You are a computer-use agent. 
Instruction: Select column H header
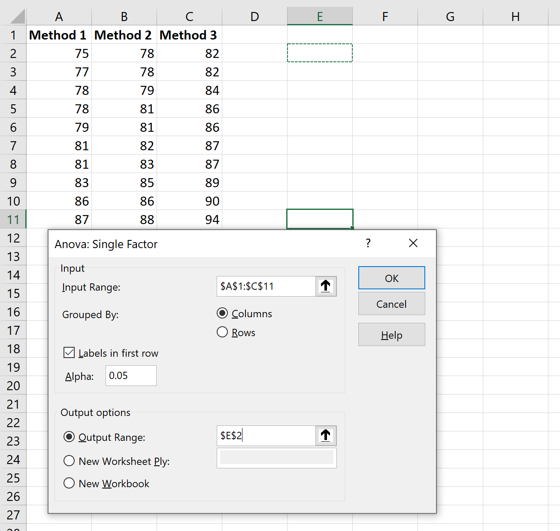click(x=516, y=17)
